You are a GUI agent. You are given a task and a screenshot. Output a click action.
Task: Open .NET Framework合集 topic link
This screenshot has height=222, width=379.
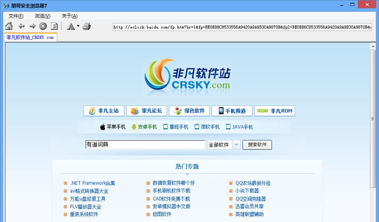pos(93,183)
